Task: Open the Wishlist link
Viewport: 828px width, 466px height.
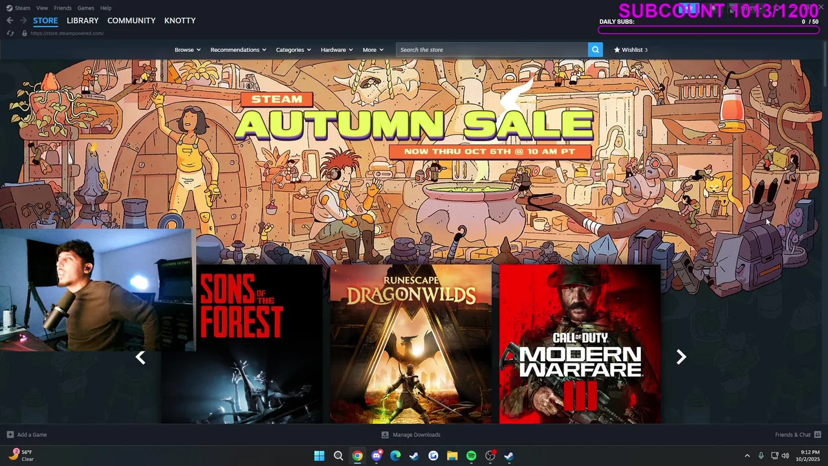Action: (x=631, y=50)
